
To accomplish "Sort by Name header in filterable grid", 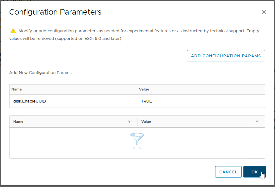I will click(18, 122).
